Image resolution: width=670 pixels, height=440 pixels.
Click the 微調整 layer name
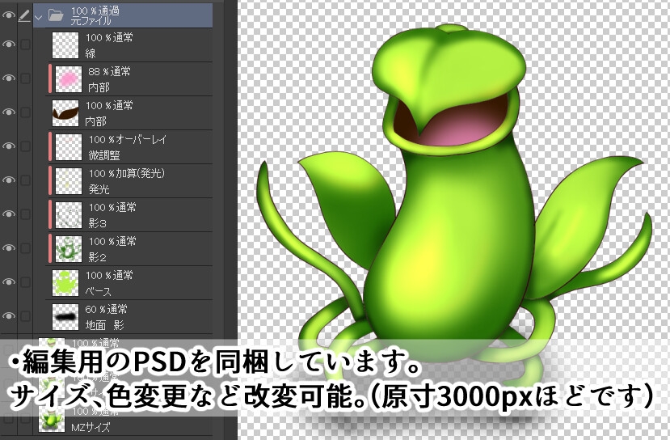click(x=103, y=155)
